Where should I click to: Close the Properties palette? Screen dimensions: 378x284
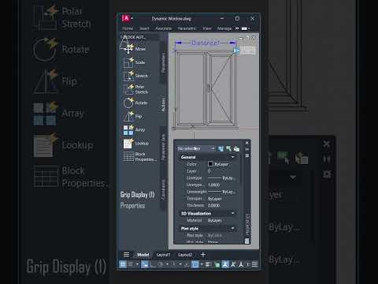(x=247, y=143)
